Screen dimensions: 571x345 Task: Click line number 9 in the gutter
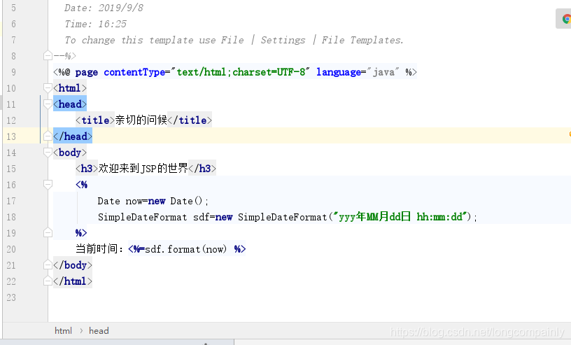[13, 72]
